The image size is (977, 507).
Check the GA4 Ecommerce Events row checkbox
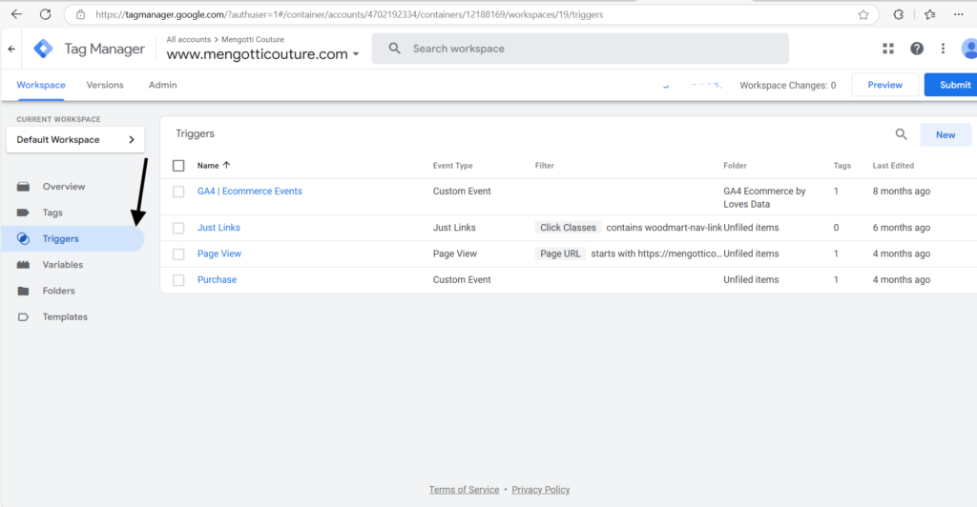pos(178,192)
